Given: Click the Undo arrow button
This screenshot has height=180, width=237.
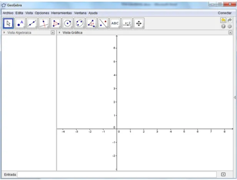Looking at the screenshot, I should 223,20.
